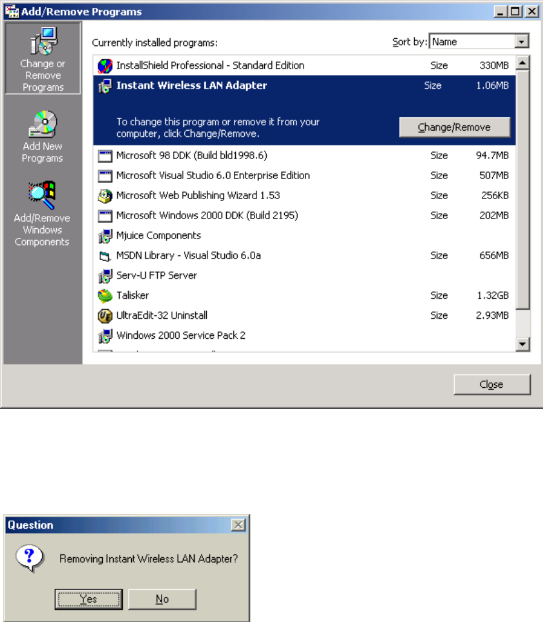
Task: Select Mjuice Components entry
Action: click(x=304, y=235)
